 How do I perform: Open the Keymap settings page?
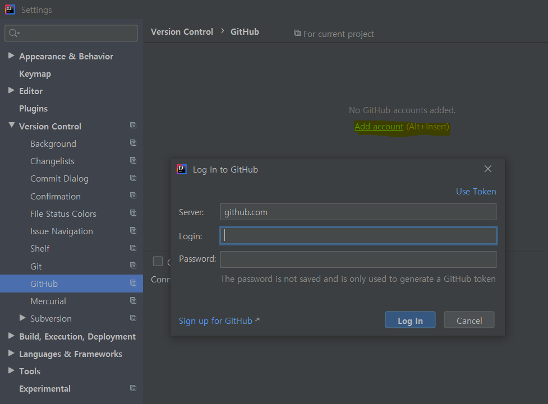pyautogui.click(x=35, y=74)
